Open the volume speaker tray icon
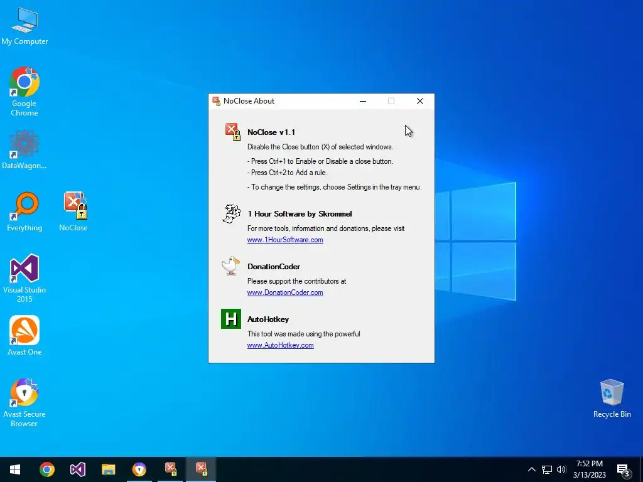This screenshot has height=482, width=643. [x=561, y=469]
